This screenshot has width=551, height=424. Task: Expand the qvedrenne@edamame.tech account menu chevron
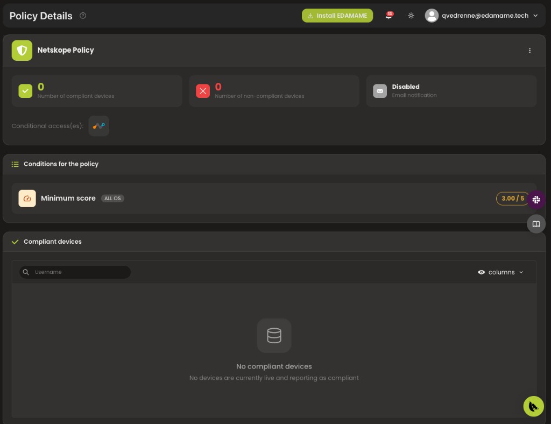click(x=535, y=16)
